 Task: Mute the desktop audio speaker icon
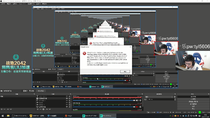(x=137, y=100)
